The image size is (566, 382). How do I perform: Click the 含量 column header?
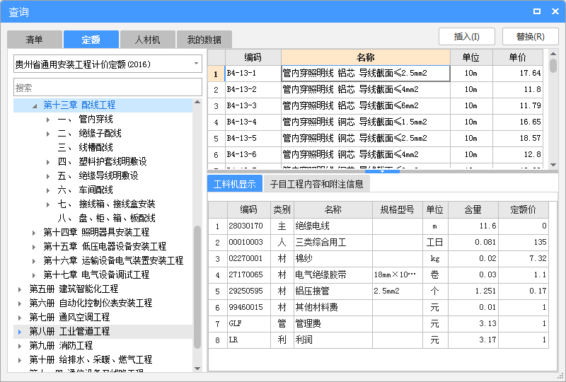pyautogui.click(x=473, y=210)
